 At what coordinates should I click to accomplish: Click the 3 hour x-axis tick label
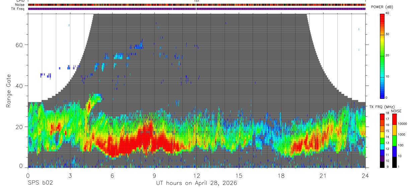tap(70, 176)
